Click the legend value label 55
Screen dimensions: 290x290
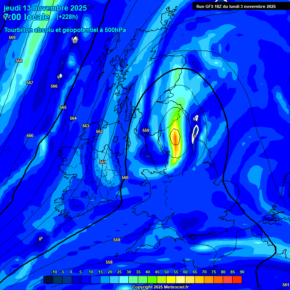tap(176, 272)
